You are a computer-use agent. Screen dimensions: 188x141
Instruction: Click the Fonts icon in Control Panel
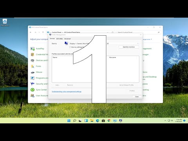point(33,66)
